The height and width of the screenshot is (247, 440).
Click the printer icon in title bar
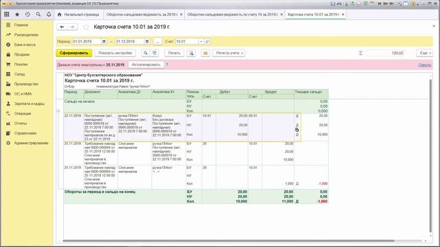(x=339, y=3)
